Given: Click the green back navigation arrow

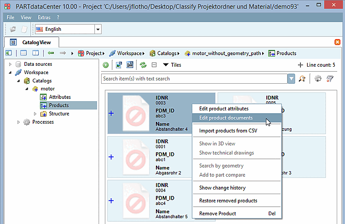Looking at the screenshot, I should (x=51, y=53).
